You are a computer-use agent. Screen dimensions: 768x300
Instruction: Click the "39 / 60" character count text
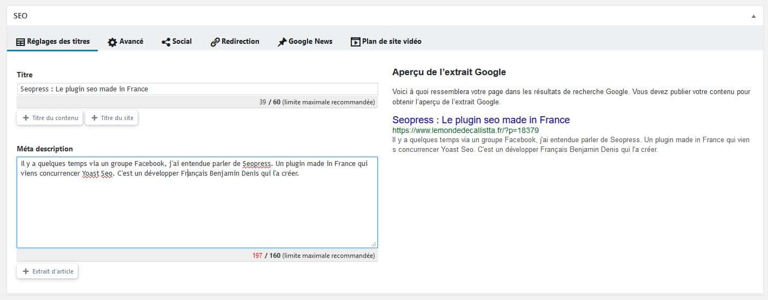[270, 102]
